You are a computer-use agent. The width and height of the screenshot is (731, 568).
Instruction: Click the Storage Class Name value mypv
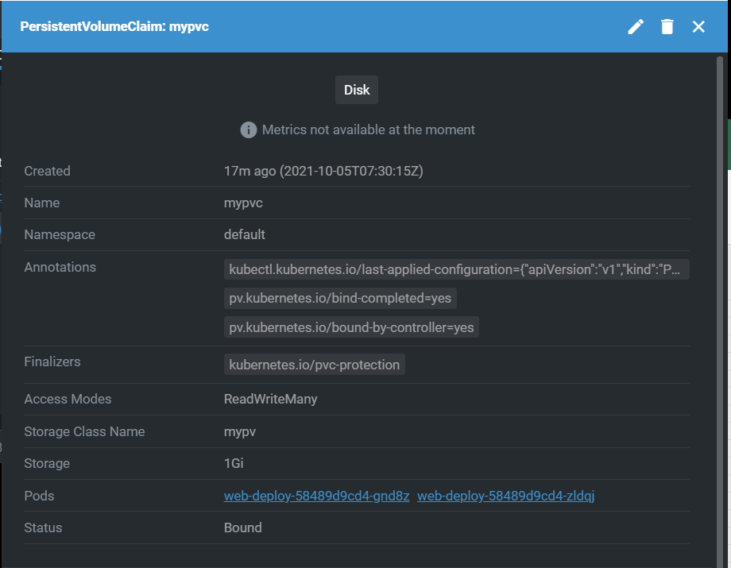coord(240,431)
